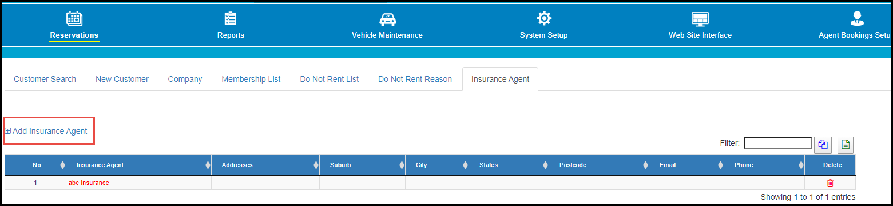The height and width of the screenshot is (206, 893).
Task: Sort by the Insurance Agent column
Action: (138, 165)
